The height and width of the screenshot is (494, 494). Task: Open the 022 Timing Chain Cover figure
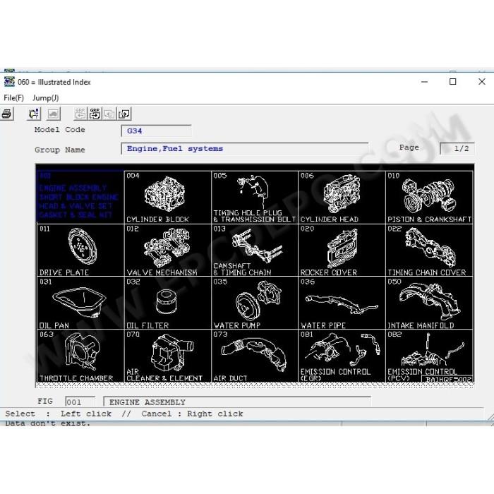coord(429,250)
